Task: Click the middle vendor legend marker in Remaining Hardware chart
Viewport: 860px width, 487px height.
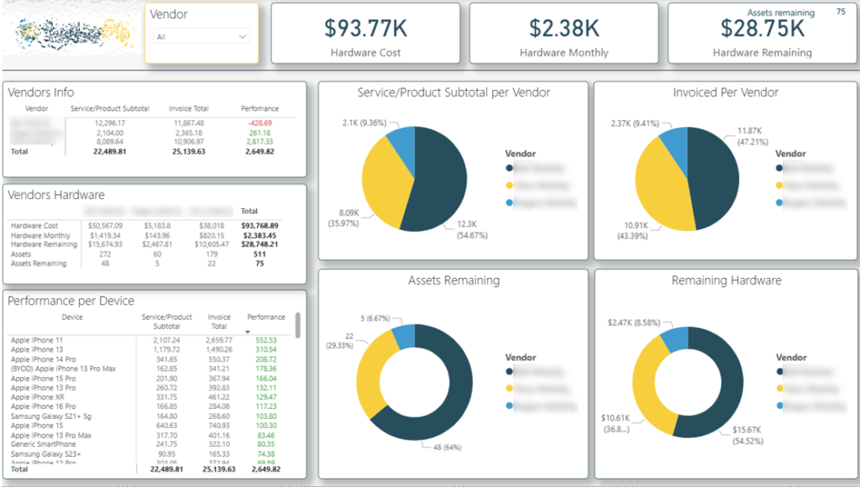Action: 779,386
